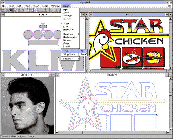Image resolution: width=173 pixels, height=139 pixels.
Task: Click STAR - W horizontal scrollbar thumb
Action: 81,132
